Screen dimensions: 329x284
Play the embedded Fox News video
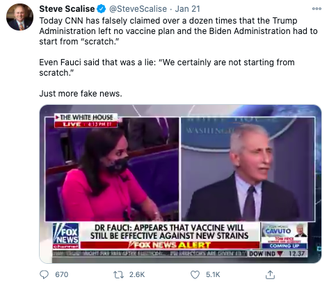(x=180, y=184)
